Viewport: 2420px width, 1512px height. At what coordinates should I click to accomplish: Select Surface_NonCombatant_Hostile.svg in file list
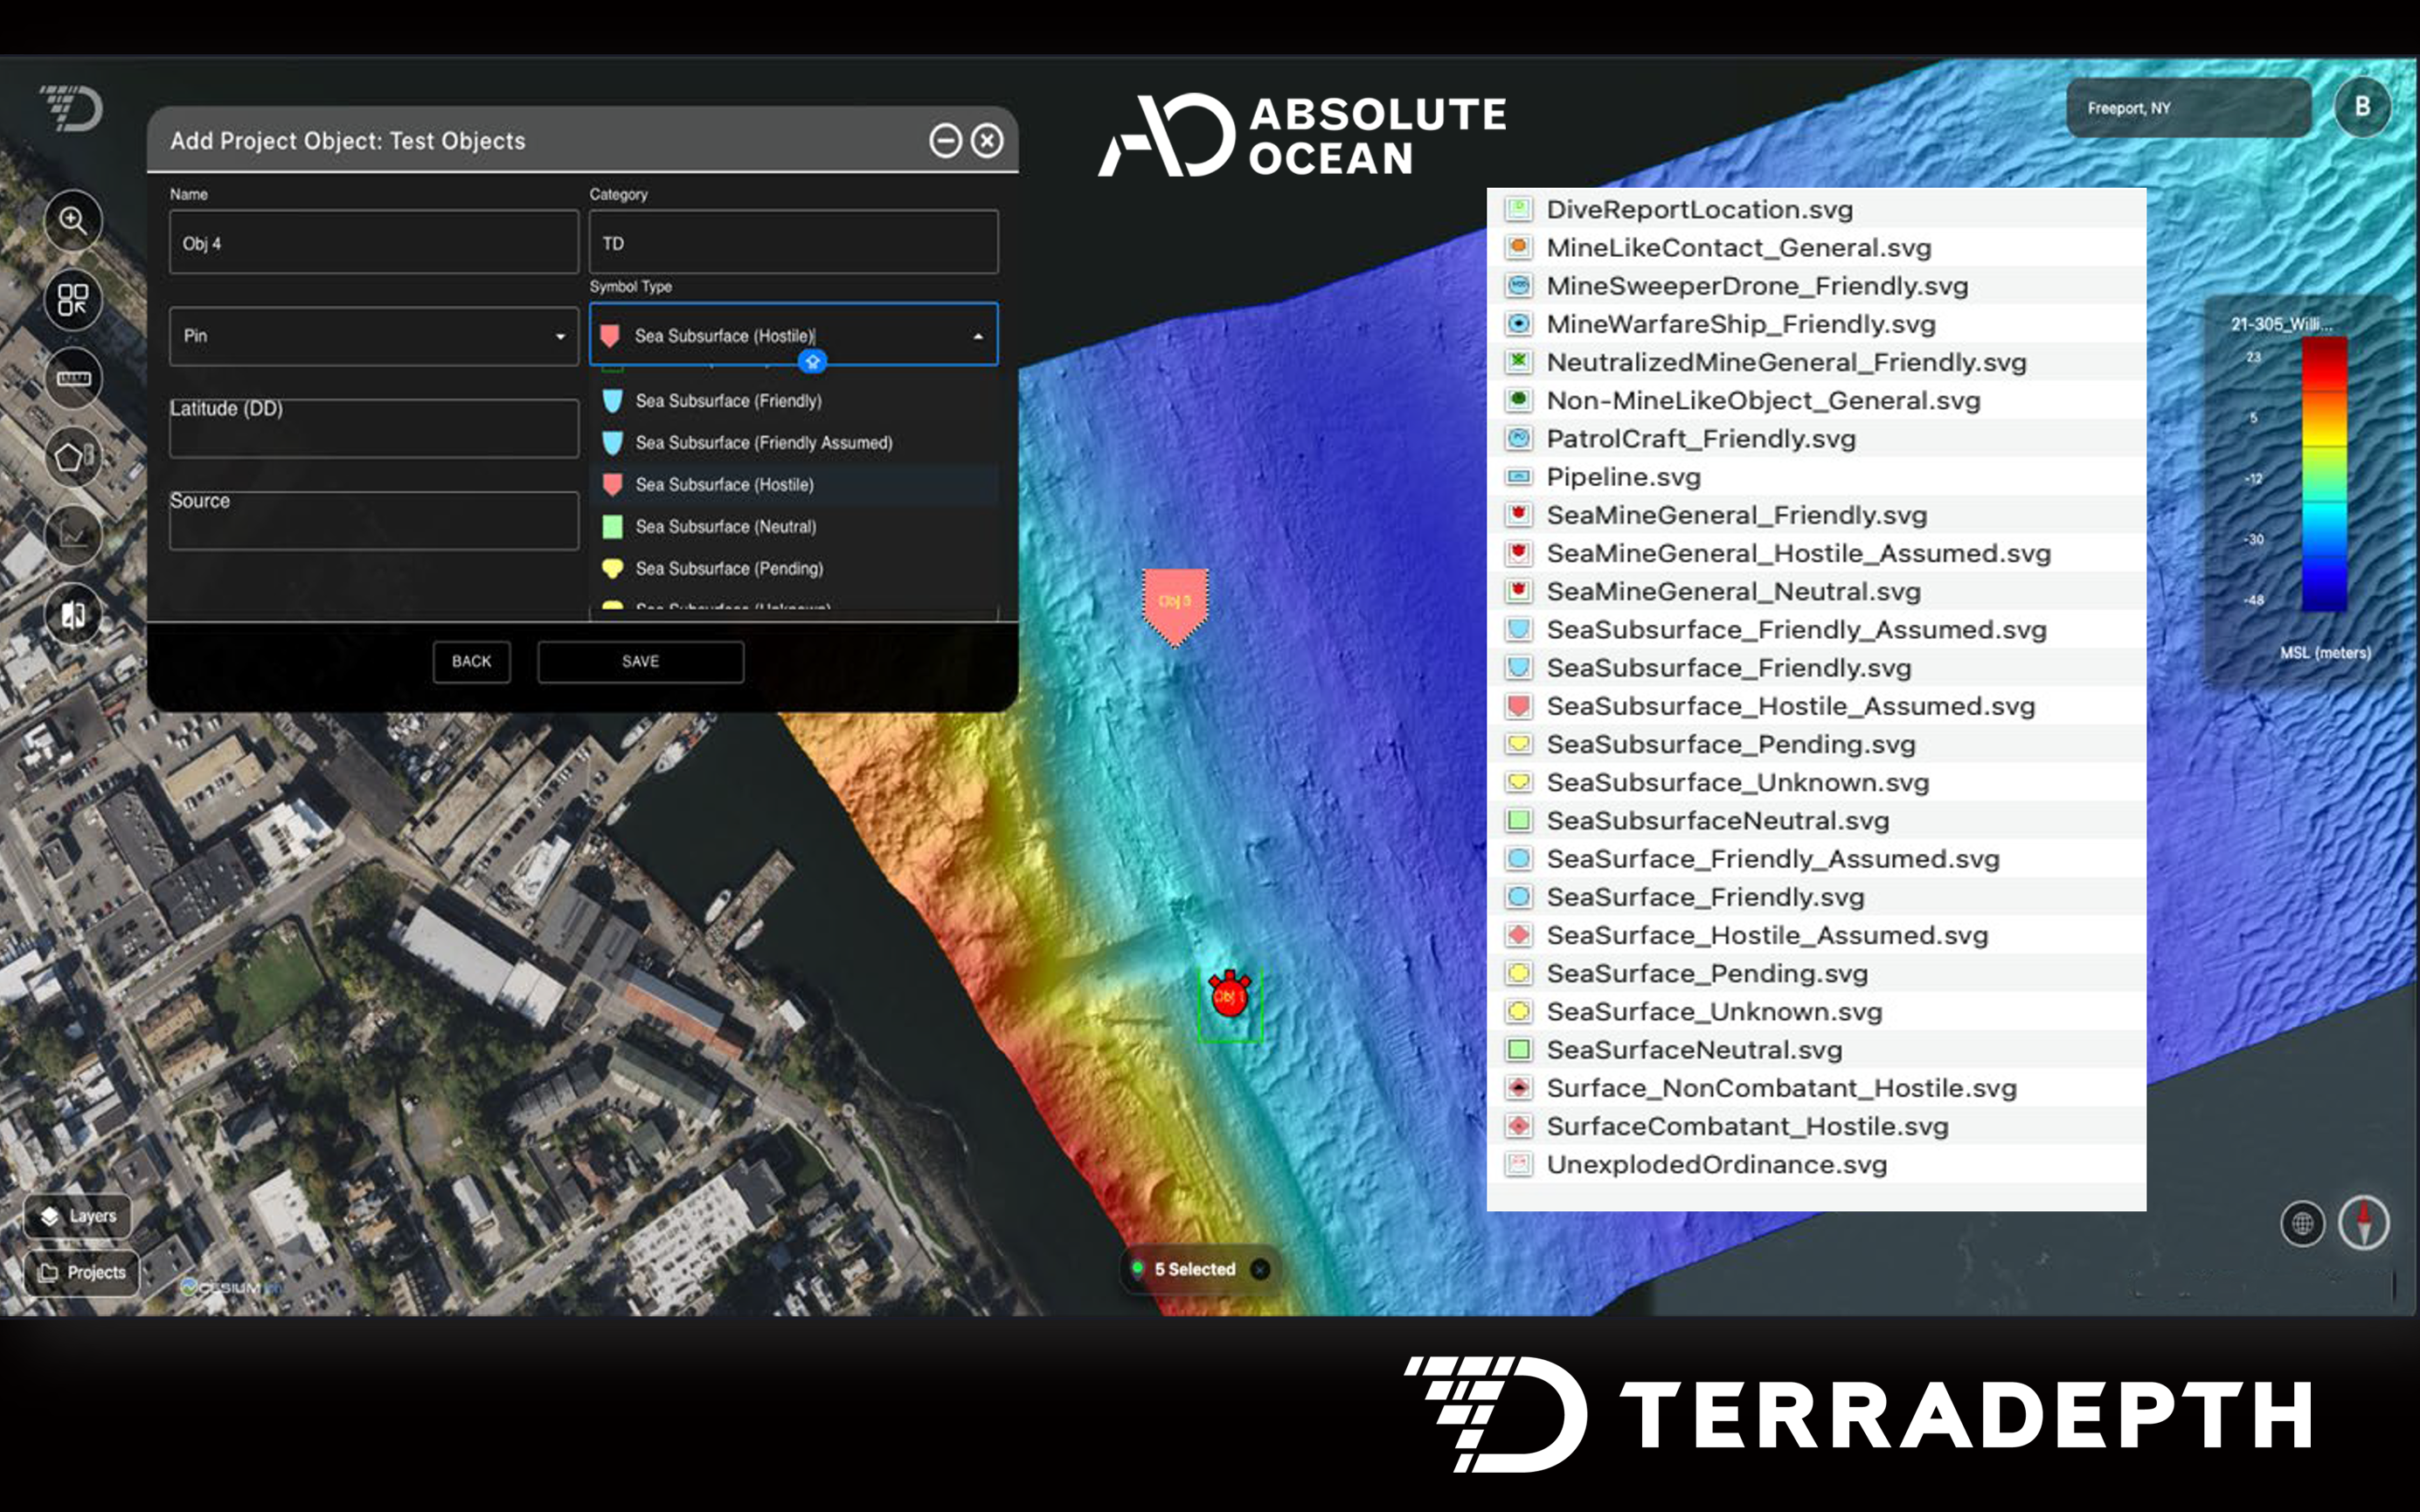tap(1817, 1088)
